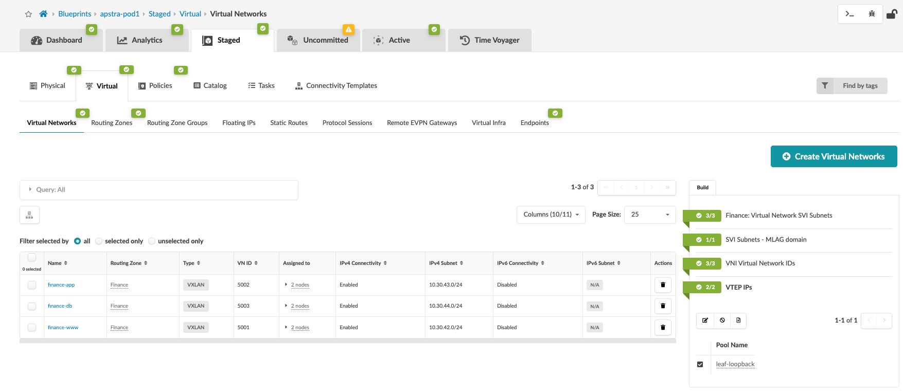Select the 'all' filter radio button

(78, 241)
